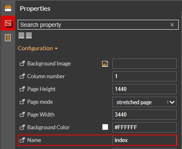Viewport: 182px width, 149px height.
Task: Click binding icon beside Page mode
Action: click(x=22, y=102)
